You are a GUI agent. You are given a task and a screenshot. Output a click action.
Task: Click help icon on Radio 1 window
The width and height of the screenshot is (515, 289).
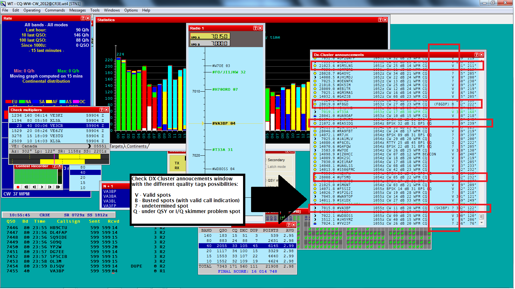[255, 28]
